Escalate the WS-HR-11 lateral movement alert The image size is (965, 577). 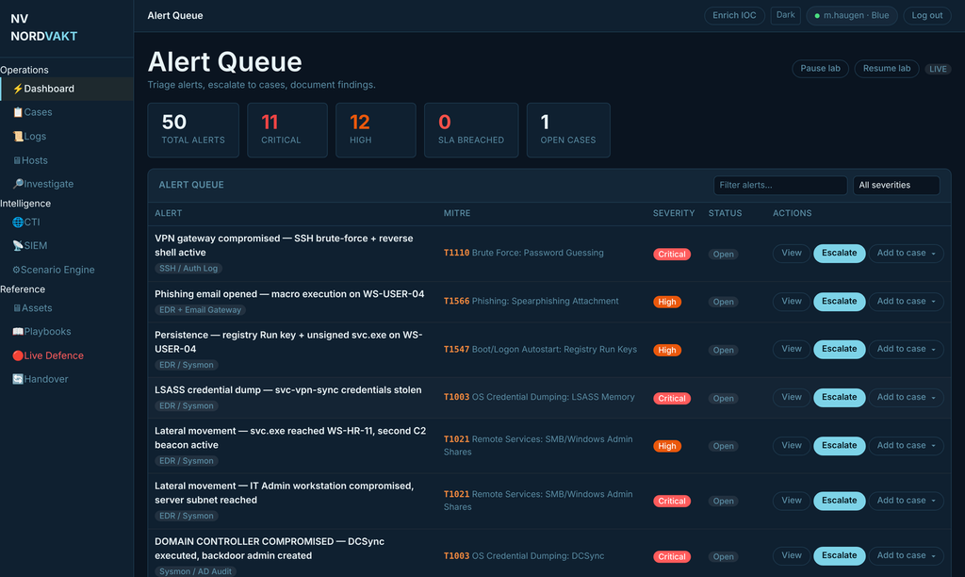pyautogui.click(x=840, y=445)
